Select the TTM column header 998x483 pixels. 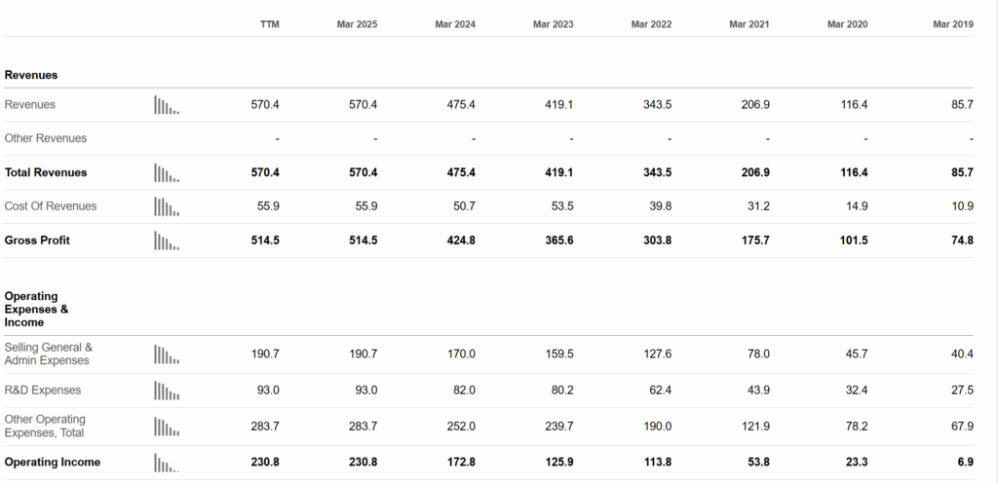tap(270, 24)
